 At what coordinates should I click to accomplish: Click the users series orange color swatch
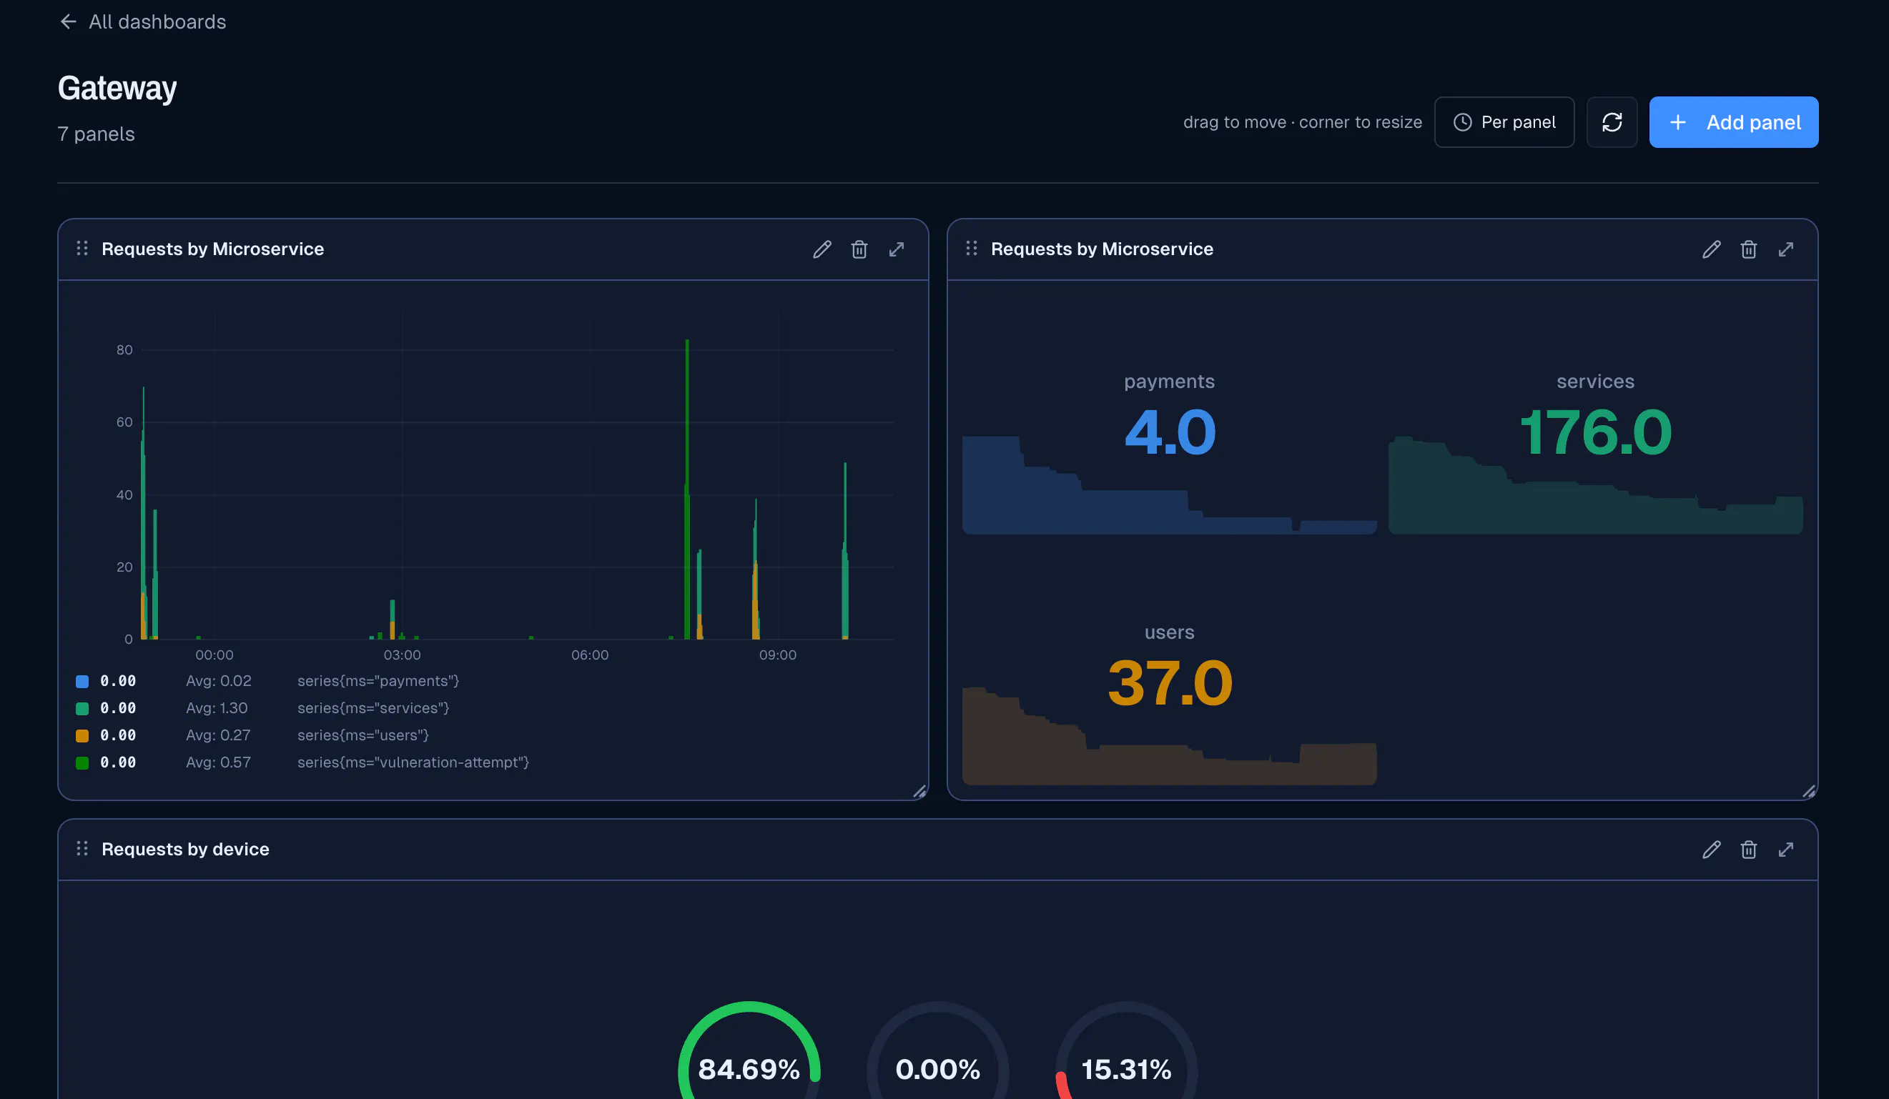(82, 736)
